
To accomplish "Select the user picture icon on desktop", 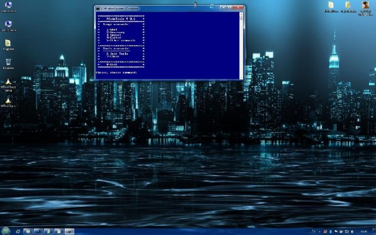I will (365, 8).
